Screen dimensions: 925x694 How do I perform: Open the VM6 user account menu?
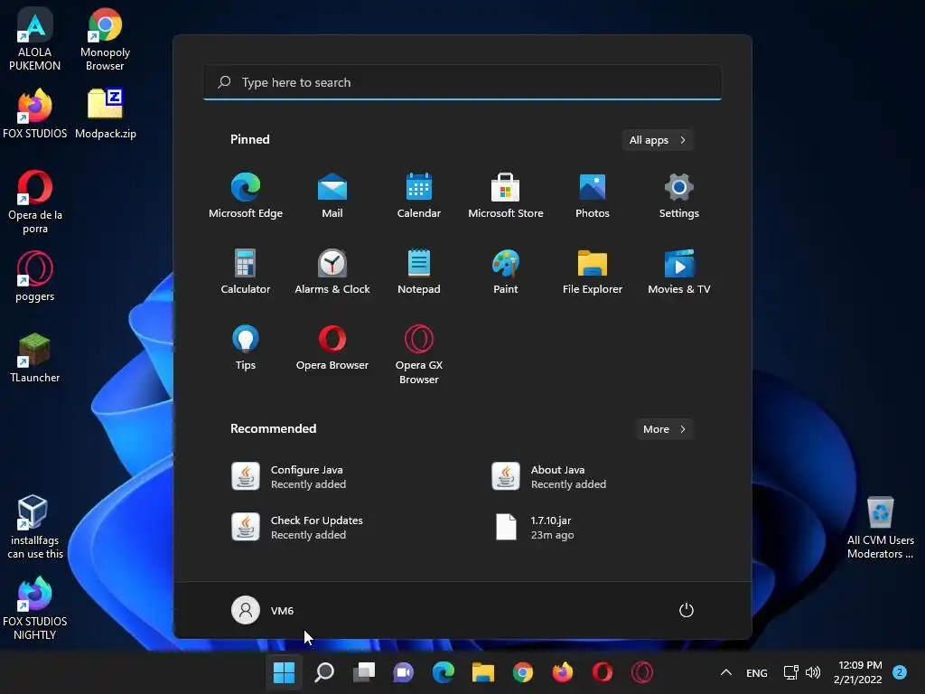(263, 610)
